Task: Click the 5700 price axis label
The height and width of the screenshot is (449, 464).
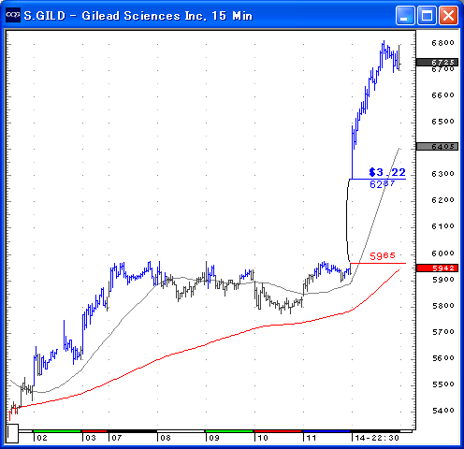Action: coord(442,332)
